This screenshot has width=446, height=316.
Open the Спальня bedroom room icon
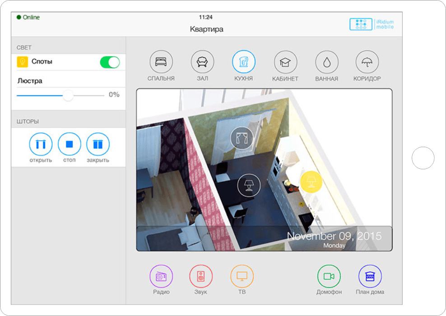(x=161, y=62)
